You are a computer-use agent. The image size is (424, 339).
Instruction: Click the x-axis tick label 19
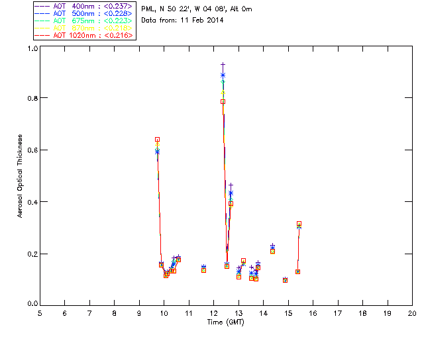(388, 313)
